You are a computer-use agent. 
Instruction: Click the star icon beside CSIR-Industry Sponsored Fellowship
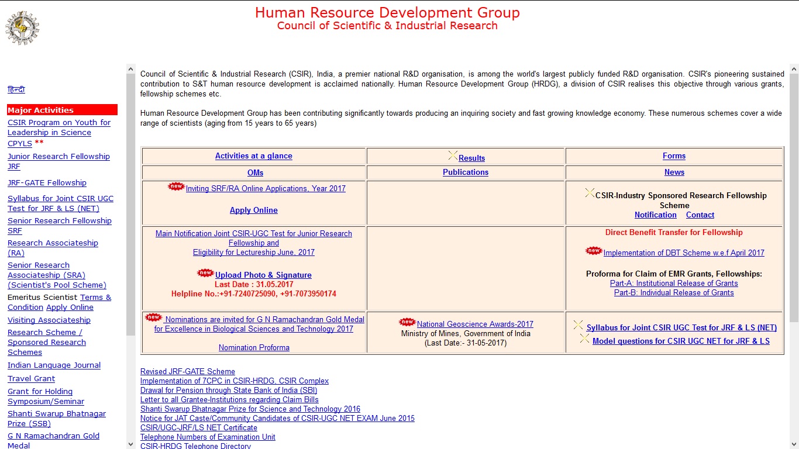pyautogui.click(x=590, y=193)
